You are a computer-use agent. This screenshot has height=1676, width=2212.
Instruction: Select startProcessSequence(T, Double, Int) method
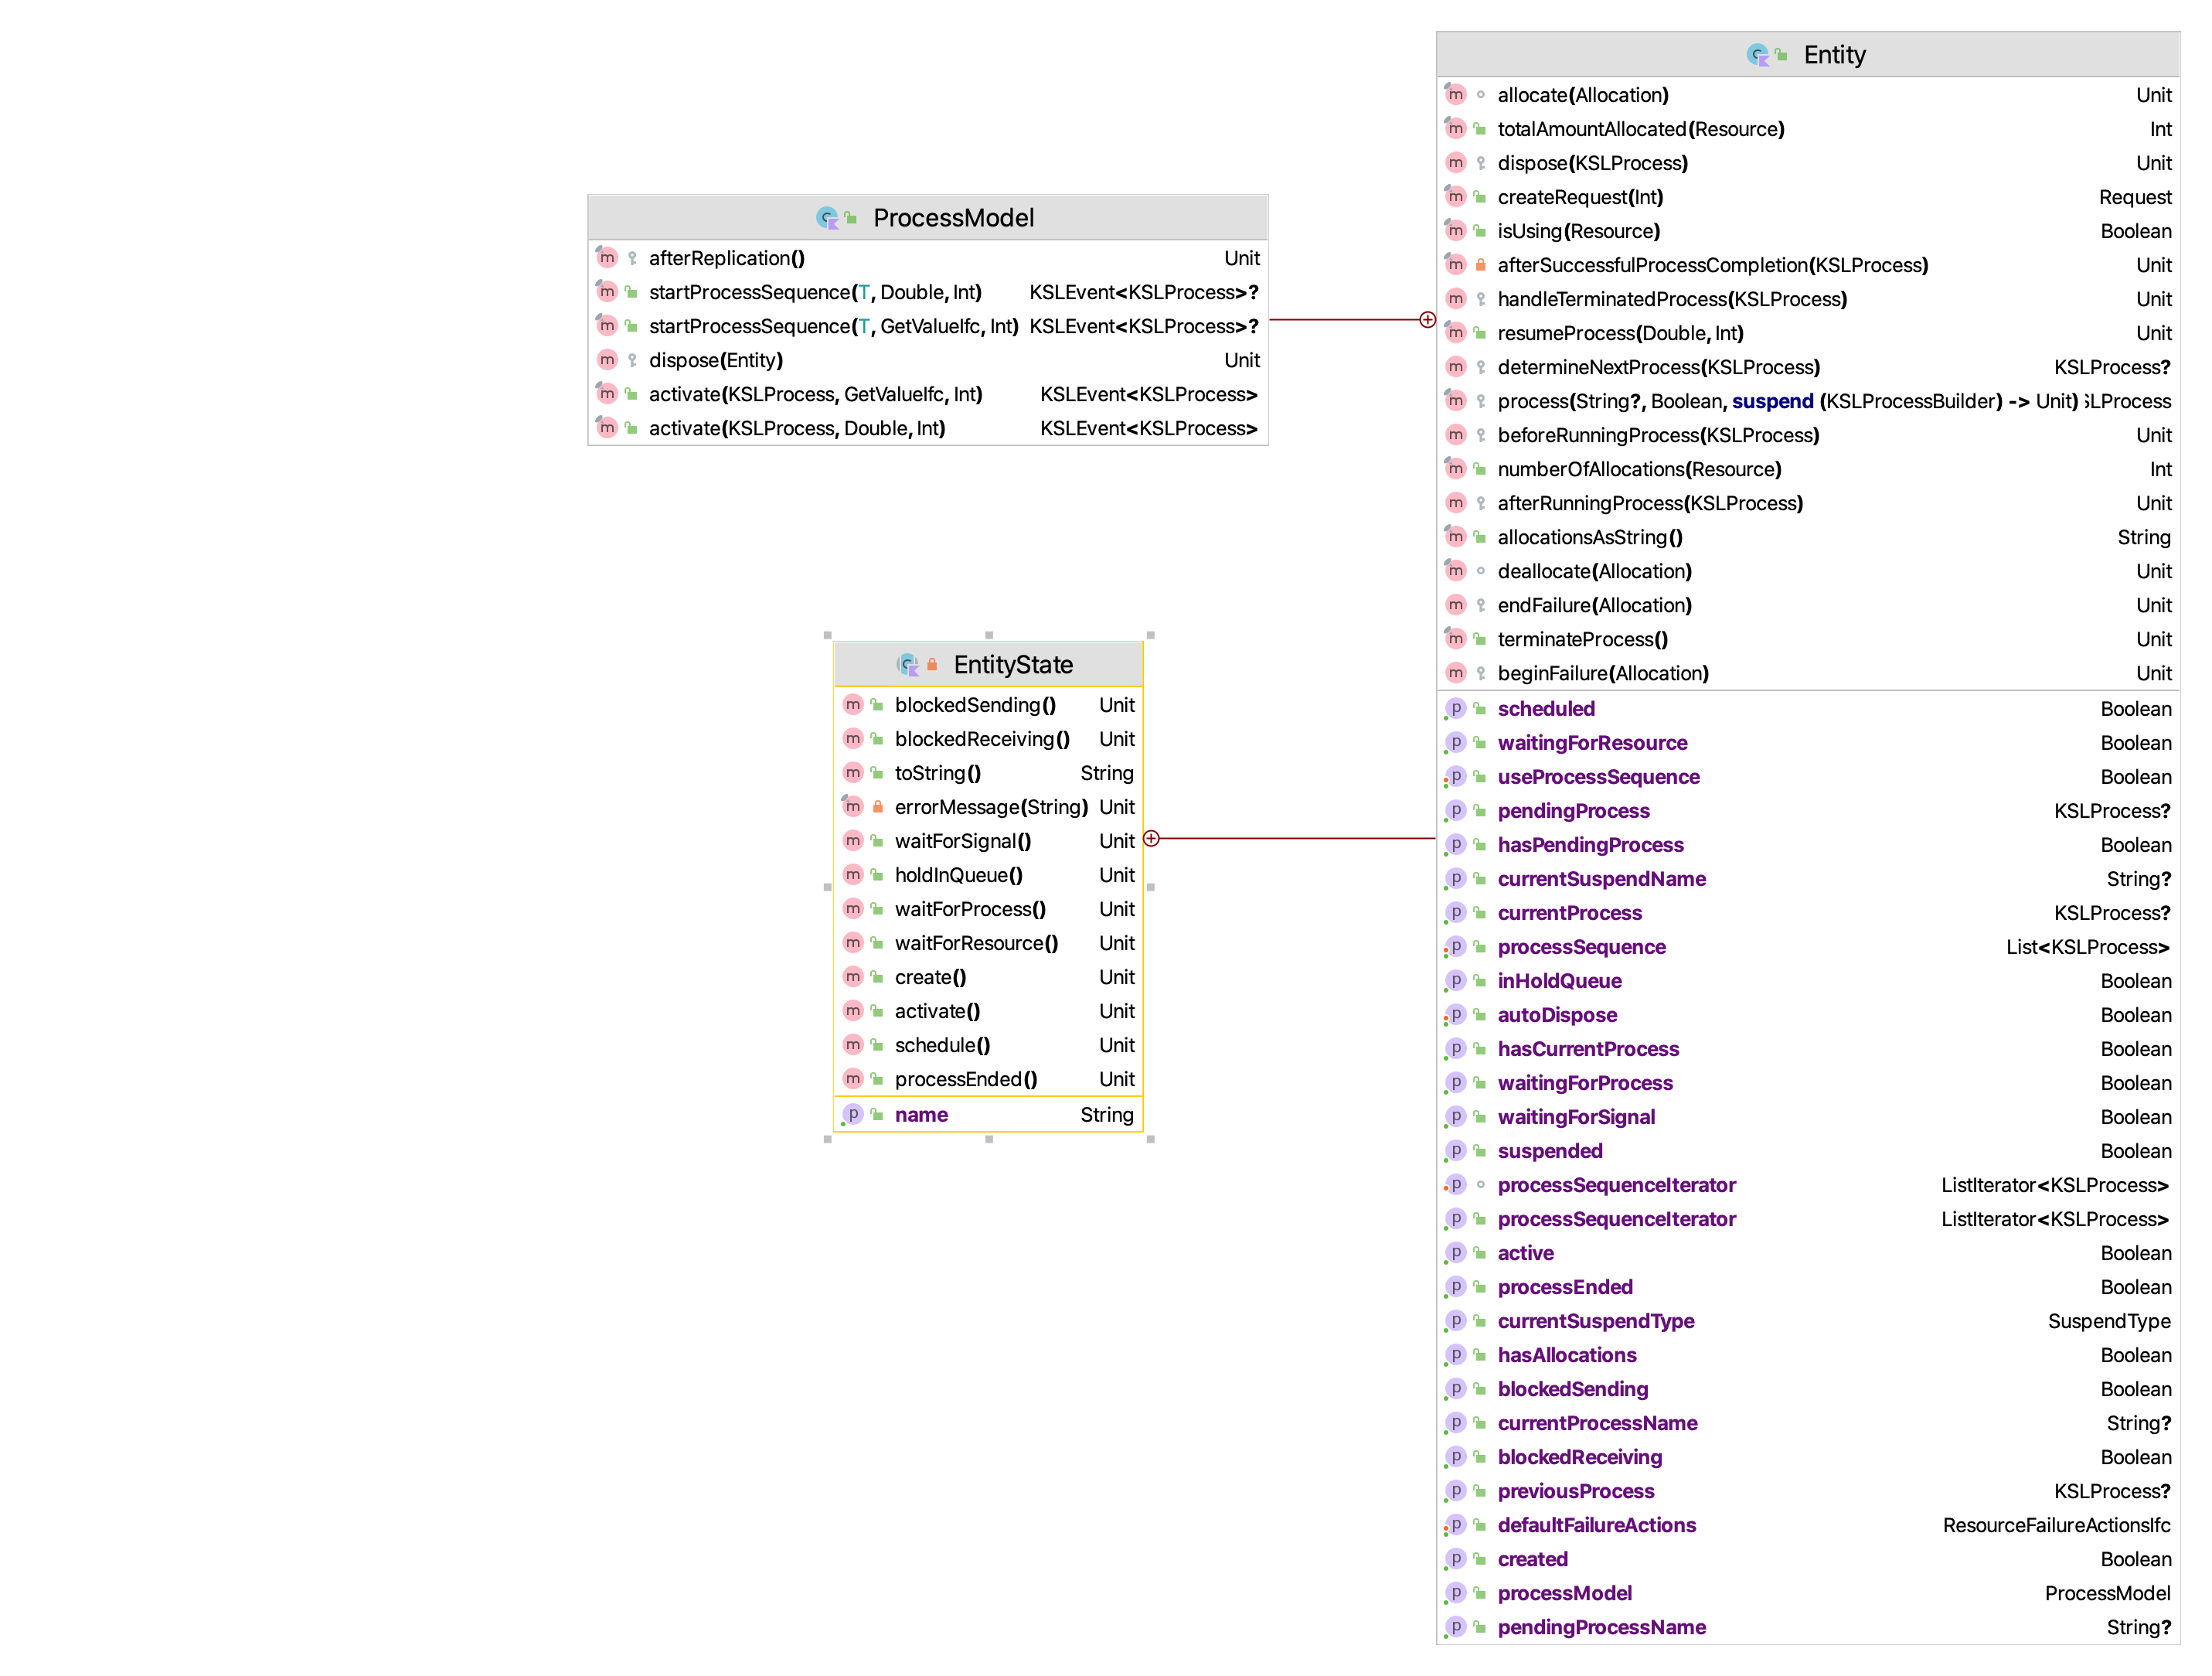coord(928,292)
